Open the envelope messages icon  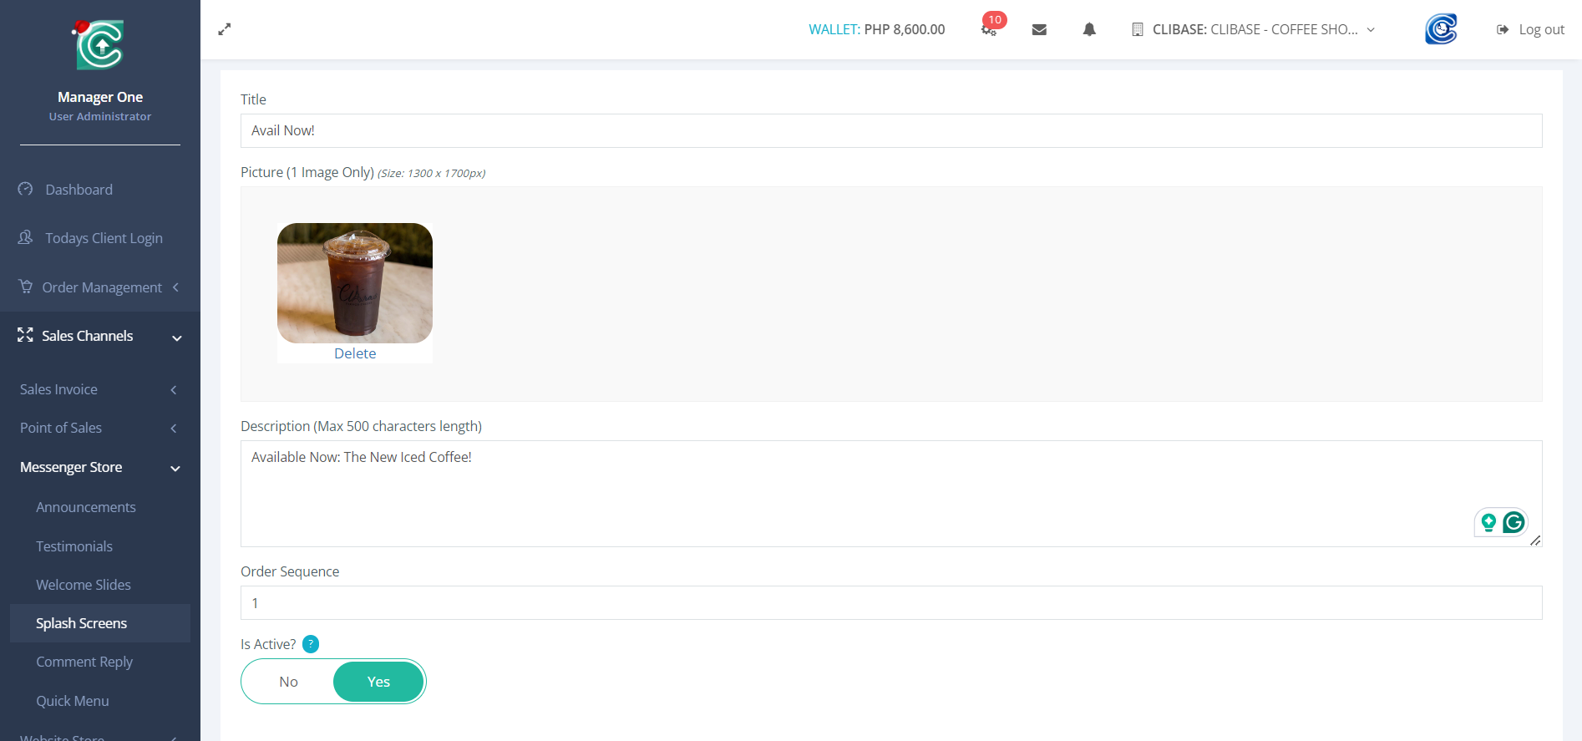click(1039, 29)
